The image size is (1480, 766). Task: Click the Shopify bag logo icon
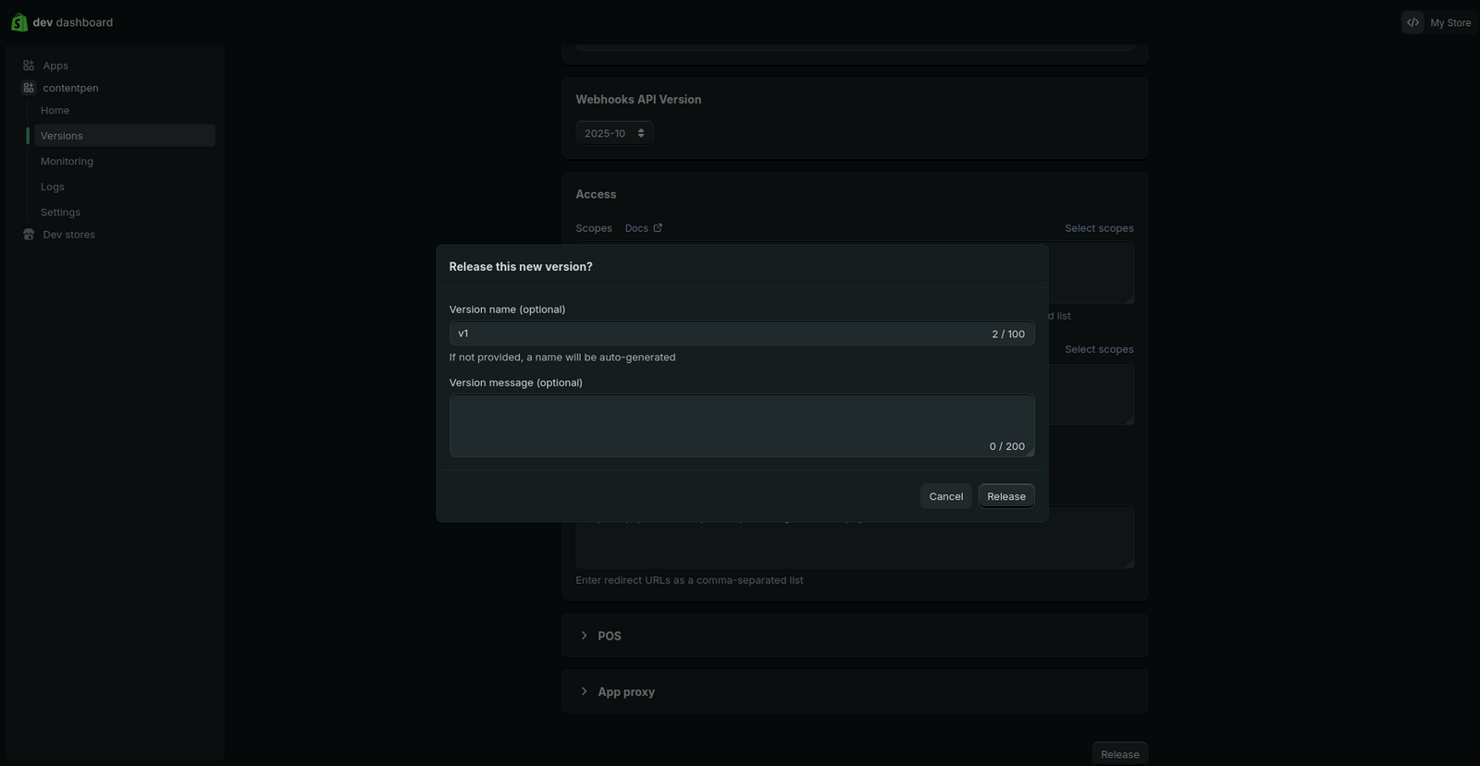18,22
